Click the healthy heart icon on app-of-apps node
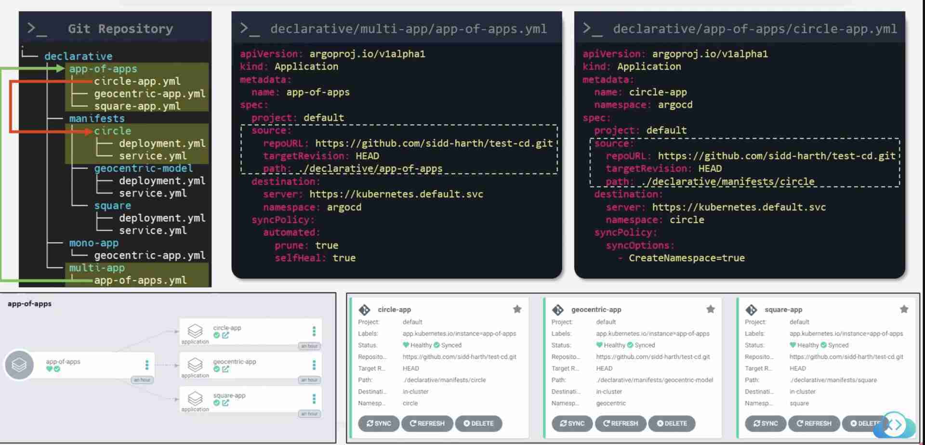 [x=49, y=369]
